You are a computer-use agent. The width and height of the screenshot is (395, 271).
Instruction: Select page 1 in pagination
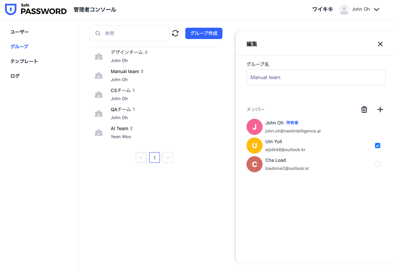155,158
